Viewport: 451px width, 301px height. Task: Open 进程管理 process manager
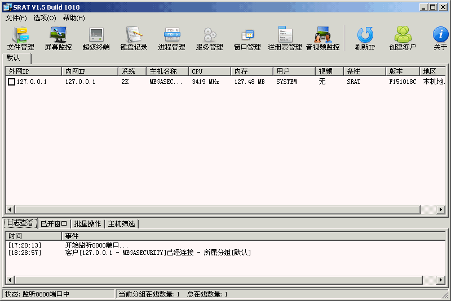[x=171, y=38]
